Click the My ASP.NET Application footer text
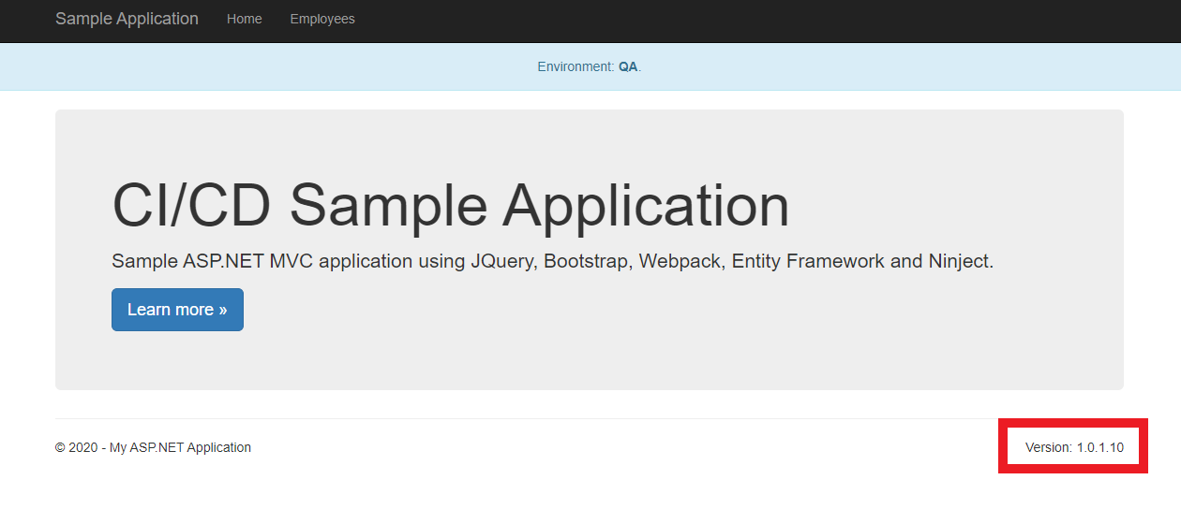The image size is (1181, 509). [180, 447]
